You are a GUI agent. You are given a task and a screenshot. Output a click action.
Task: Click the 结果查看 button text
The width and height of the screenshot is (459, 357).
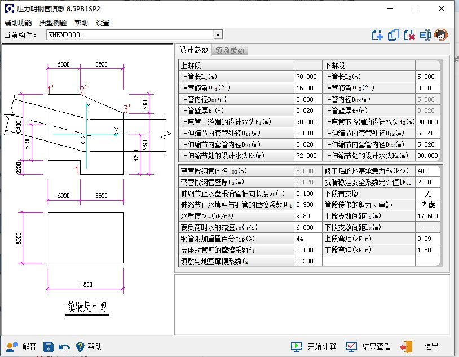pyautogui.click(x=377, y=347)
